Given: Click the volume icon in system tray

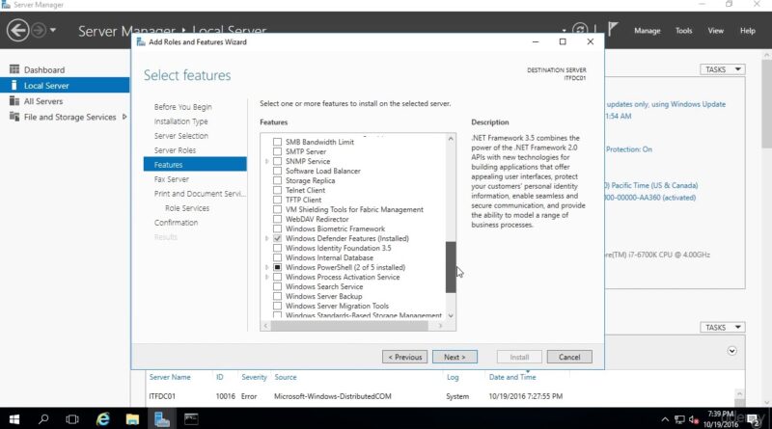Looking at the screenshot, I should pyautogui.click(x=694, y=419).
